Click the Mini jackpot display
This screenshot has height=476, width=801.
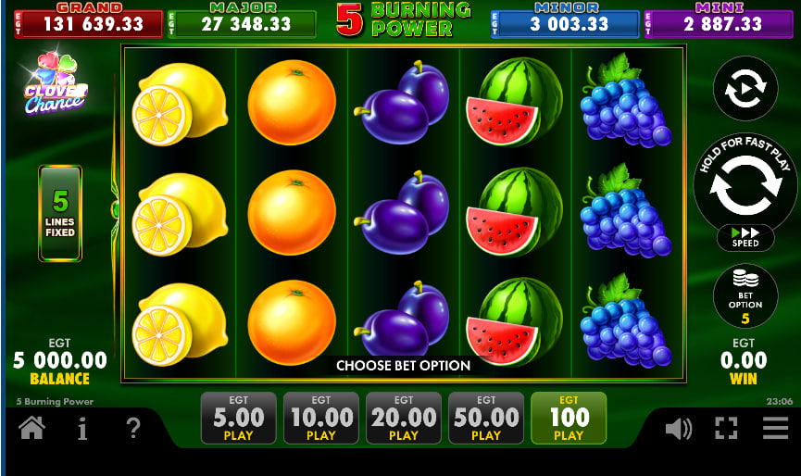click(719, 20)
